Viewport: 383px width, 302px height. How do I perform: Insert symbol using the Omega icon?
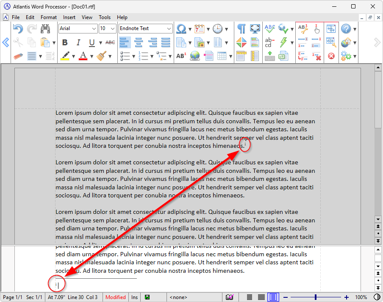pyautogui.click(x=181, y=29)
